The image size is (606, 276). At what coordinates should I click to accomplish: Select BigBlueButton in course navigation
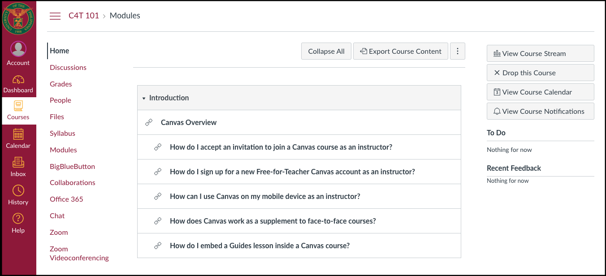73,166
